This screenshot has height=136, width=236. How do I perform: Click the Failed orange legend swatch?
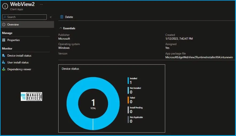coord(128,100)
